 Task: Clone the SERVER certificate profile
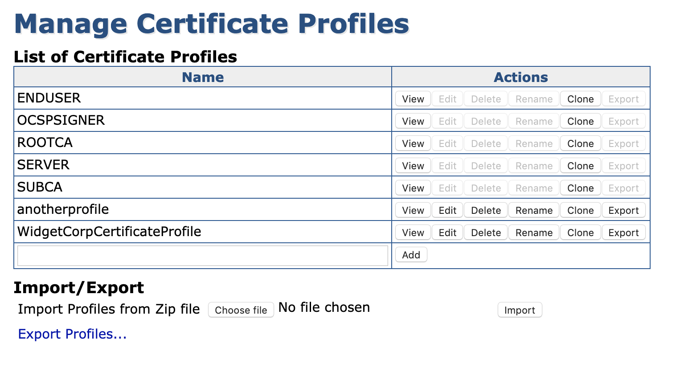pos(580,165)
